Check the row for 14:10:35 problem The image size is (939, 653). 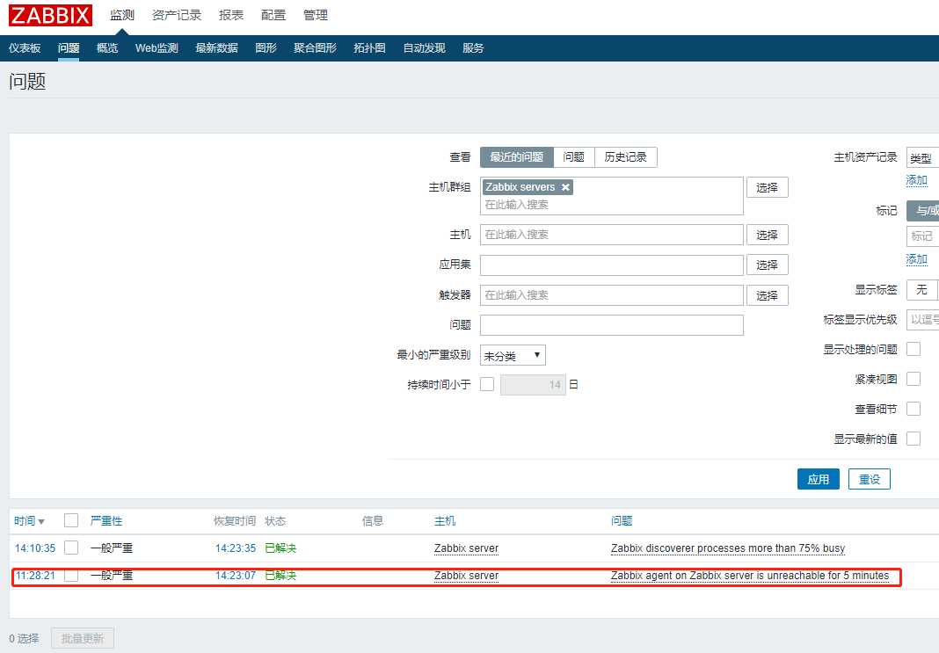(71, 548)
